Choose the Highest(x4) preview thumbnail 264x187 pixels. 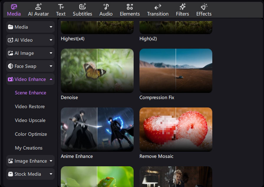97,27
